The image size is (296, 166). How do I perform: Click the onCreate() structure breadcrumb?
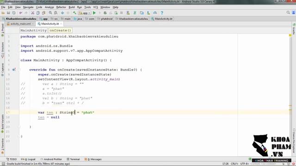click(61, 30)
